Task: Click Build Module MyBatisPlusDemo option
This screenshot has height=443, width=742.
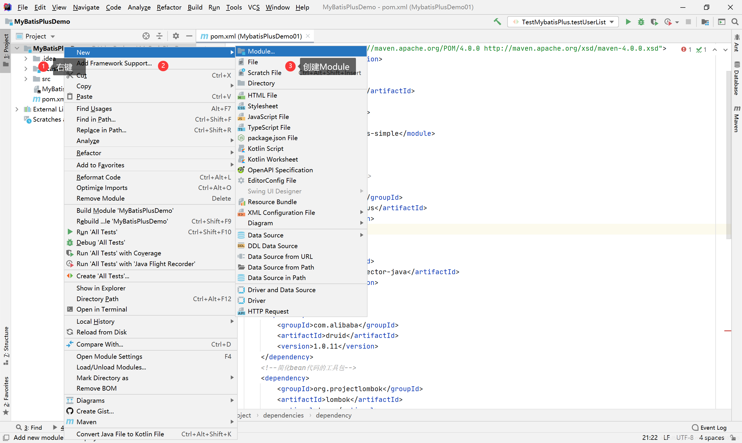Action: pos(125,210)
